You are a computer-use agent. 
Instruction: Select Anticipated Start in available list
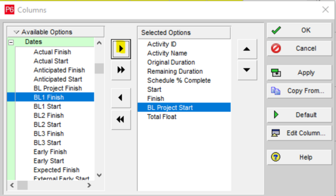58,79
